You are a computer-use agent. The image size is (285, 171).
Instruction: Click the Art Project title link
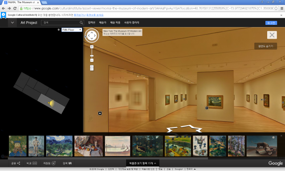click(x=29, y=23)
